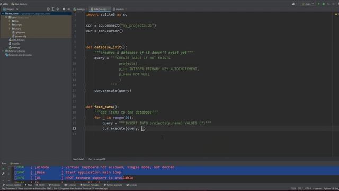
Task: Open the Python Console tool window
Action: (113, 185)
